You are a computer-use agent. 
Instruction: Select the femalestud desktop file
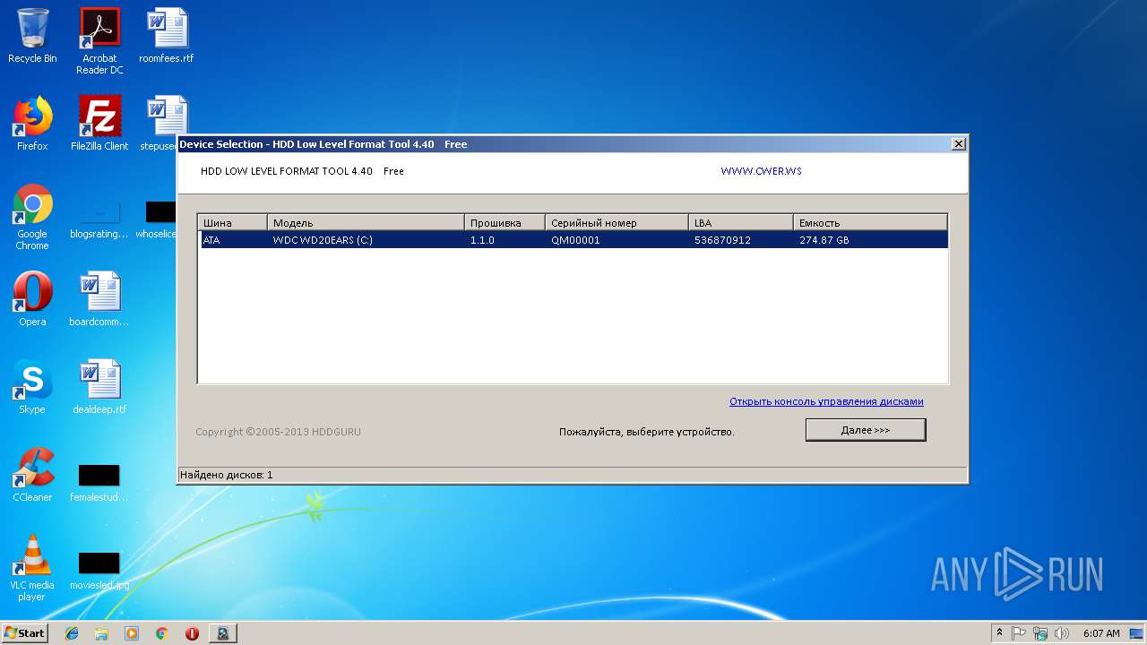pos(99,482)
